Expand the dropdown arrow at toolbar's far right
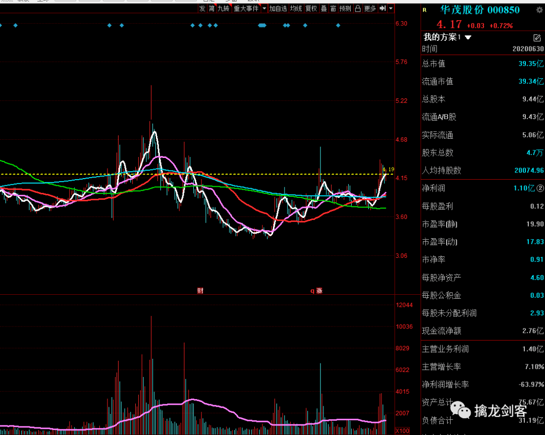The image size is (545, 435). point(391,9)
